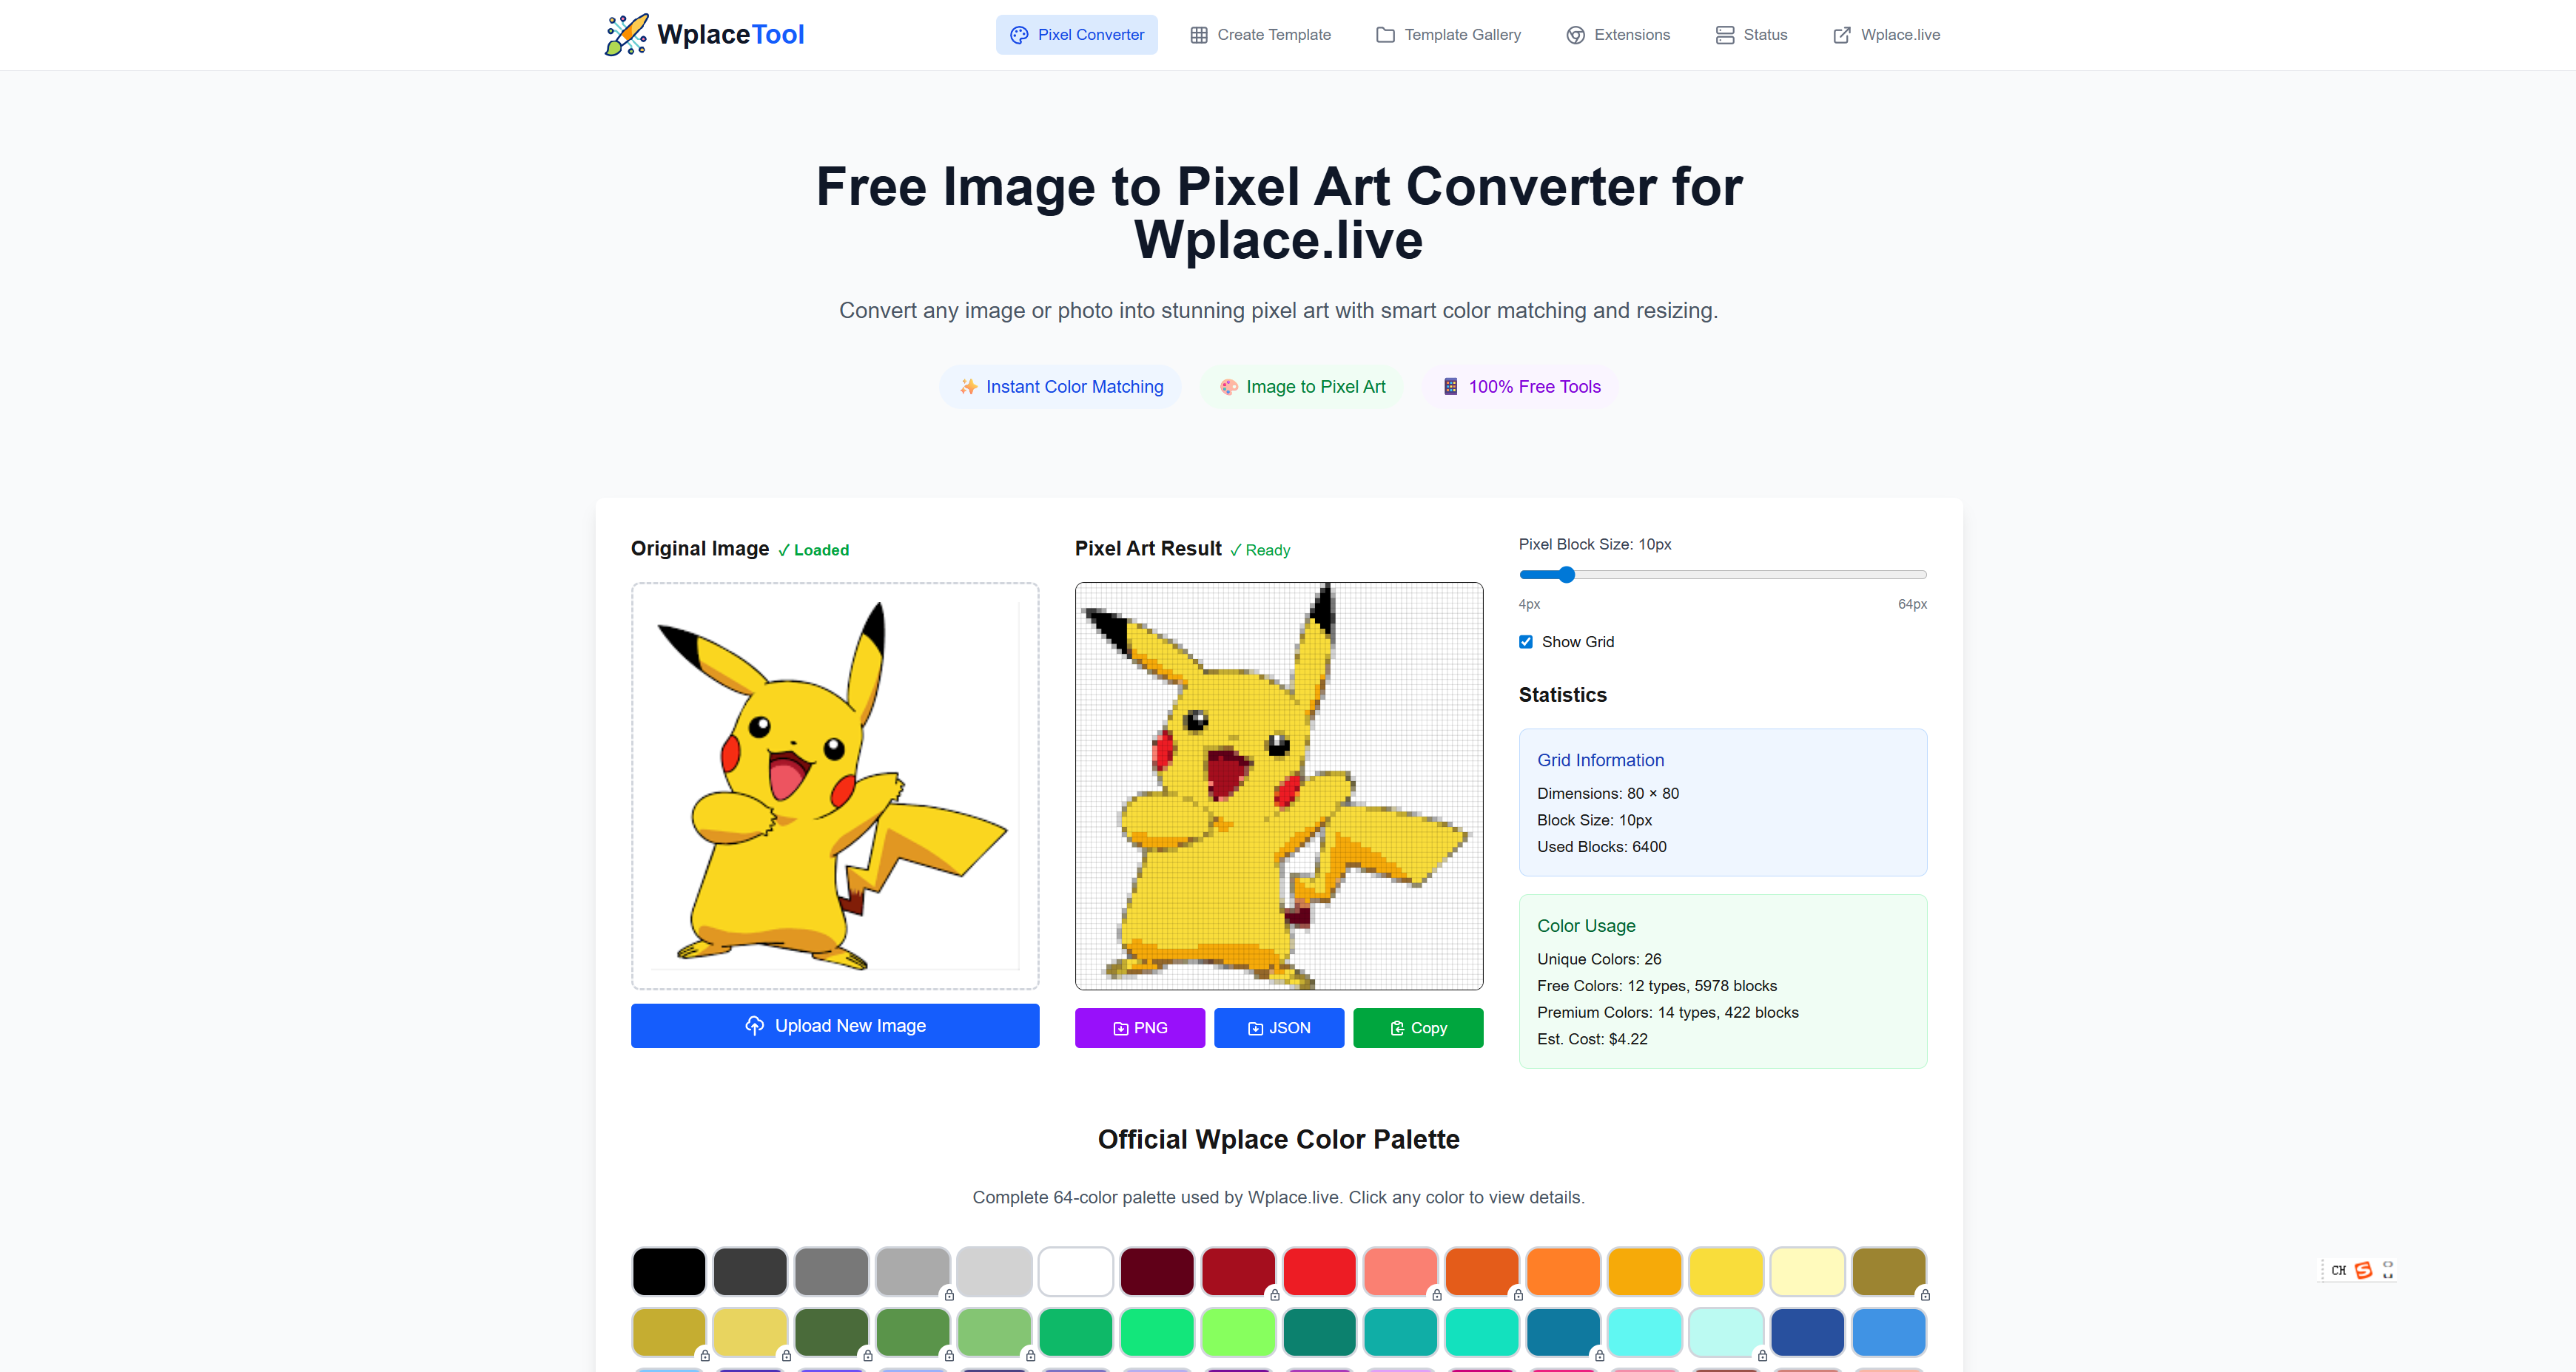Download the result as PNG
Image resolution: width=2576 pixels, height=1372 pixels.
1139,1027
